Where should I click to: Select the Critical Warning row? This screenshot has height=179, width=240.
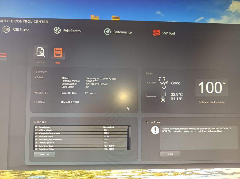click(x=81, y=130)
